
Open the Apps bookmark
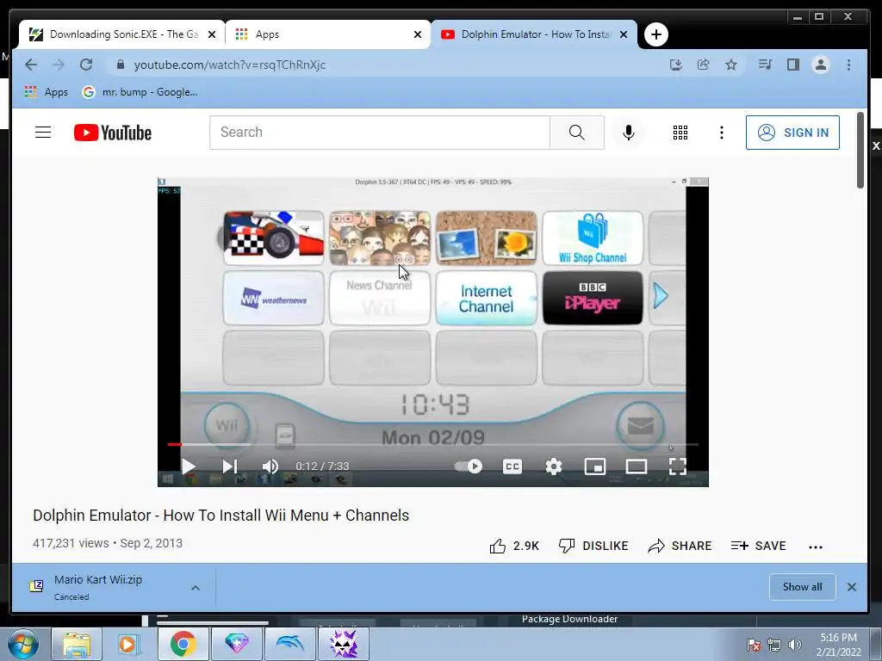coord(47,91)
